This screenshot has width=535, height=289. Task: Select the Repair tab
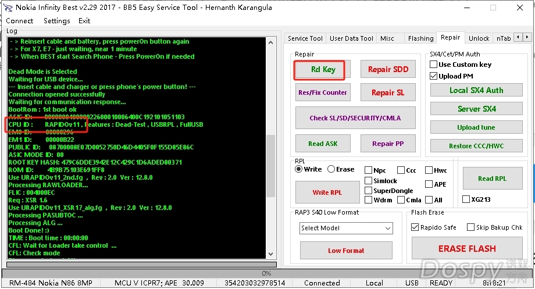point(450,38)
